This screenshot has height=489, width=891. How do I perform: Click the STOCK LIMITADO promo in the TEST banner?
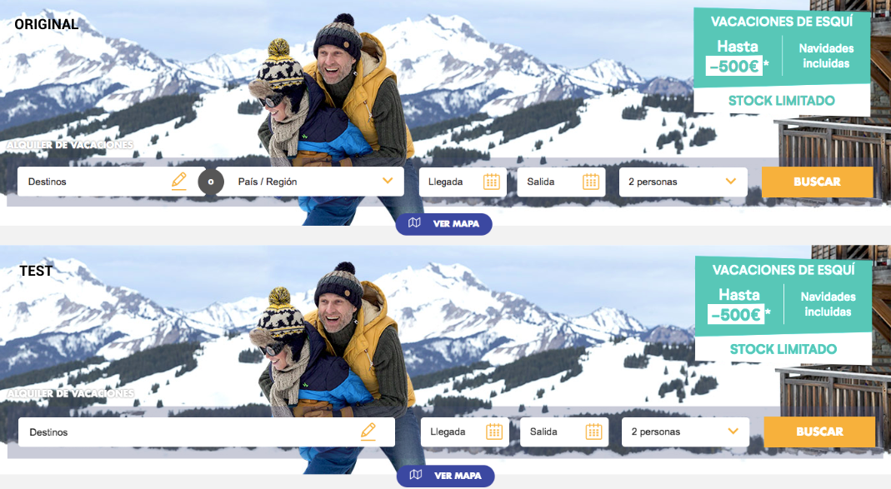coord(783,349)
